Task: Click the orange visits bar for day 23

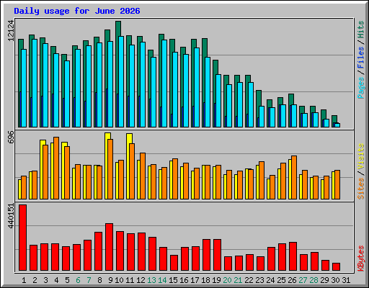Action: [262, 180]
